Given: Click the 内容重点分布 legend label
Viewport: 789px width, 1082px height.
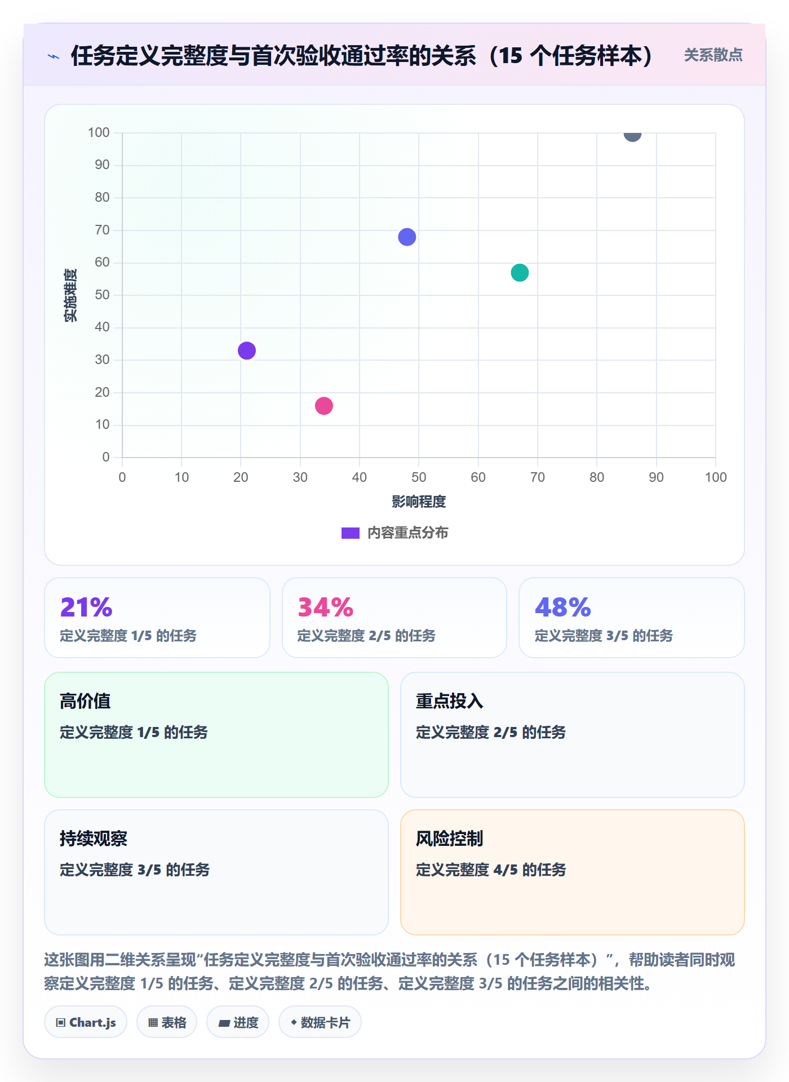Looking at the screenshot, I should click(x=407, y=533).
